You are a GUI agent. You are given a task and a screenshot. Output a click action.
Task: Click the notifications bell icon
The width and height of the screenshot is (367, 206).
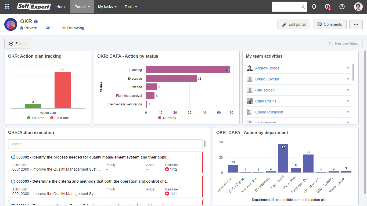coord(314,7)
